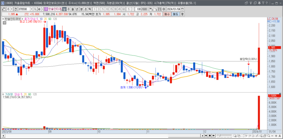283x139 pixels.
Task: Click the stock code input field 070590
Action: pos(24,9)
